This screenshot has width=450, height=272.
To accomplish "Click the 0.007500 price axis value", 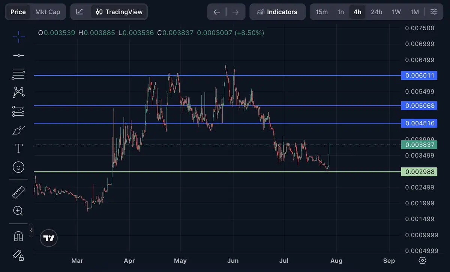I will pyautogui.click(x=420, y=28).
